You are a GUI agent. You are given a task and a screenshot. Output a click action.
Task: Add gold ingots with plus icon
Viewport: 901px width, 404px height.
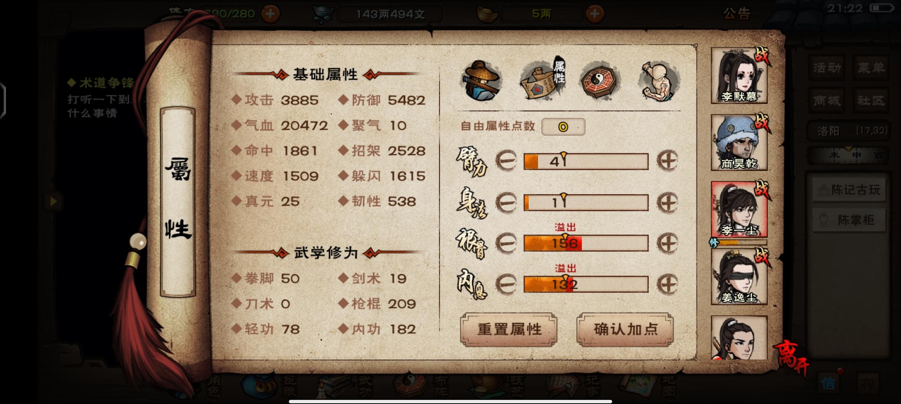coord(595,14)
